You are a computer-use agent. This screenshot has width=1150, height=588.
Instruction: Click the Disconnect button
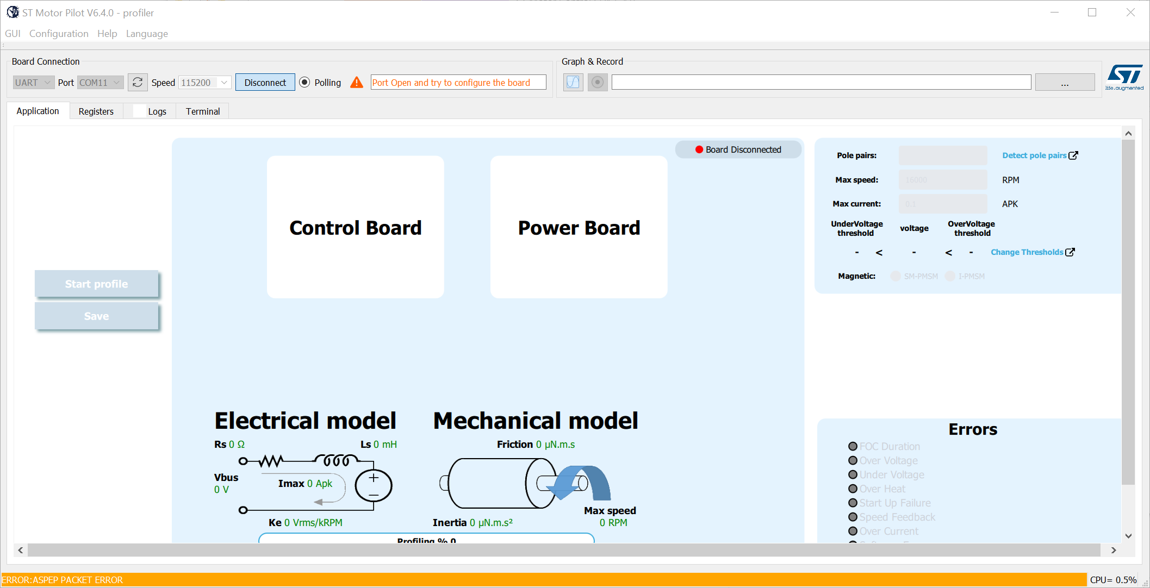pos(265,82)
